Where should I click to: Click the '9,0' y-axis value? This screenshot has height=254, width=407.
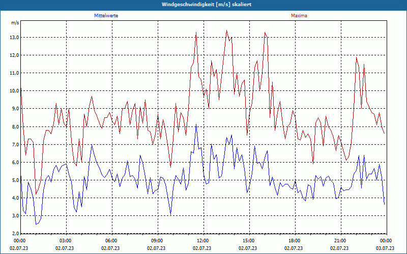coord(15,109)
